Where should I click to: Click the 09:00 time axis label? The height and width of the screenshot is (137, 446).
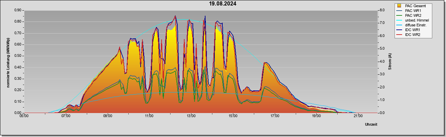[x=107, y=116]
